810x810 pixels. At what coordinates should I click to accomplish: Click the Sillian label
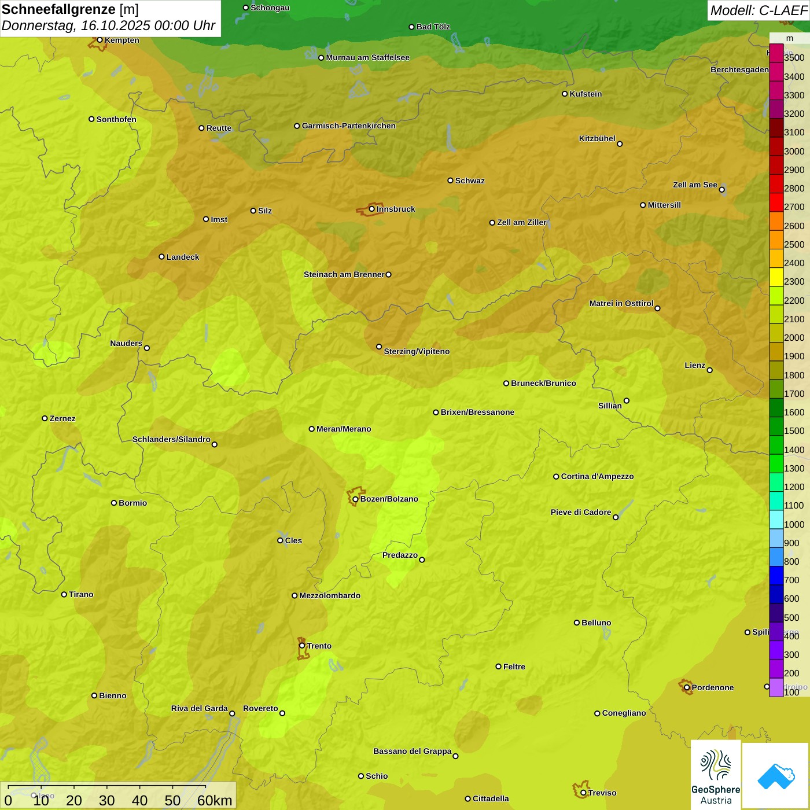coord(610,406)
